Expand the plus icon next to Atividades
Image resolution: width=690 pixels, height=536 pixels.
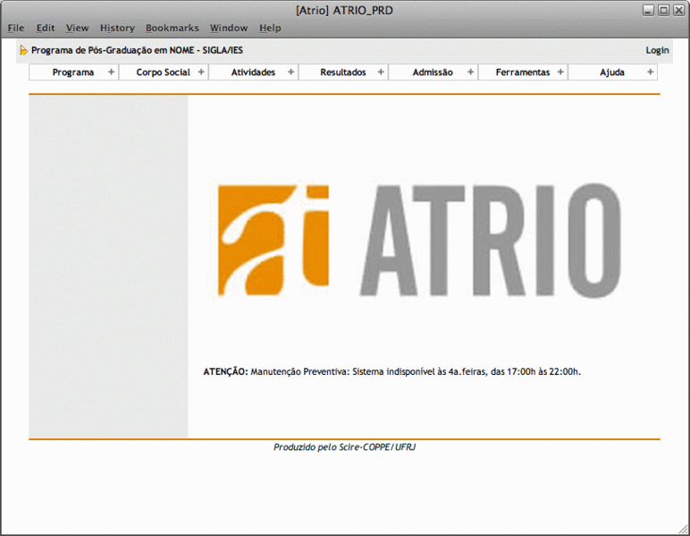click(x=290, y=72)
